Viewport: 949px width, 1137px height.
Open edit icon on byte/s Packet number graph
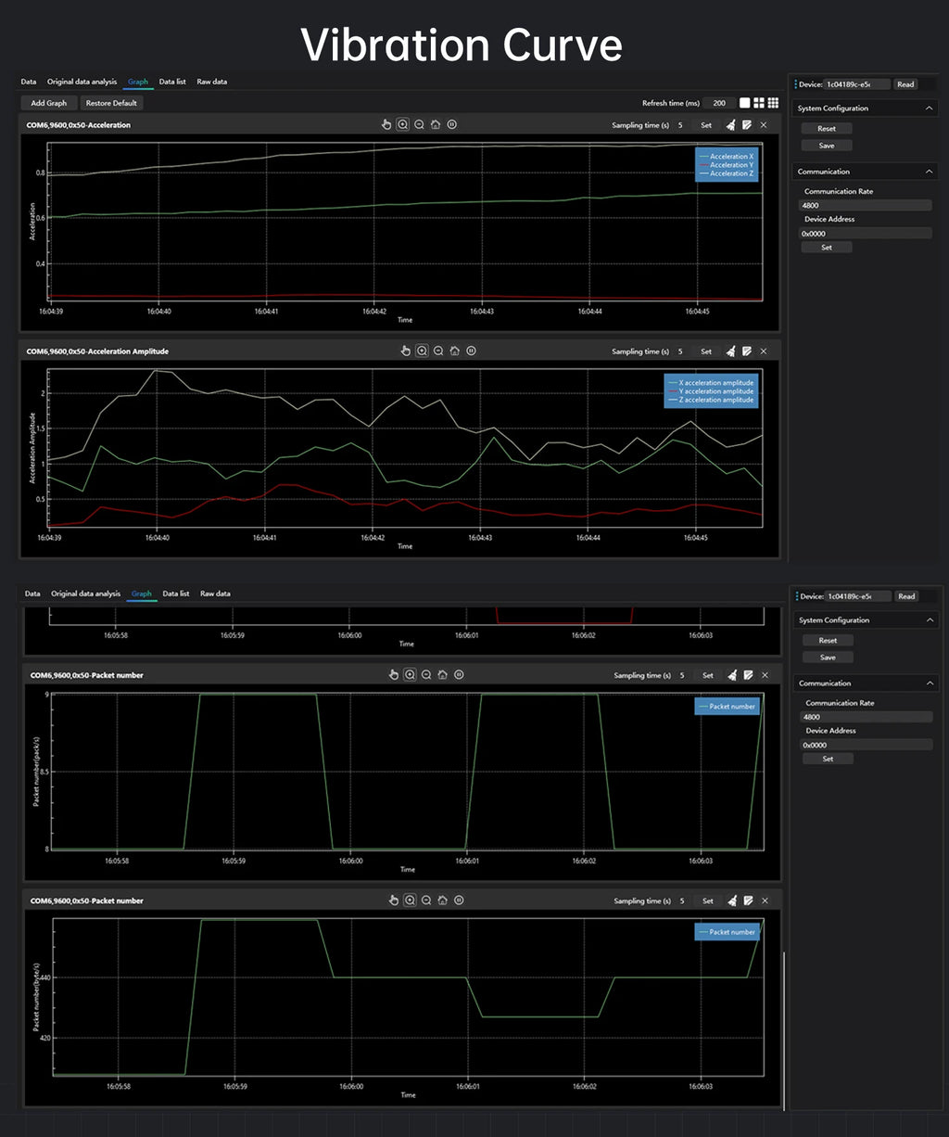click(748, 901)
